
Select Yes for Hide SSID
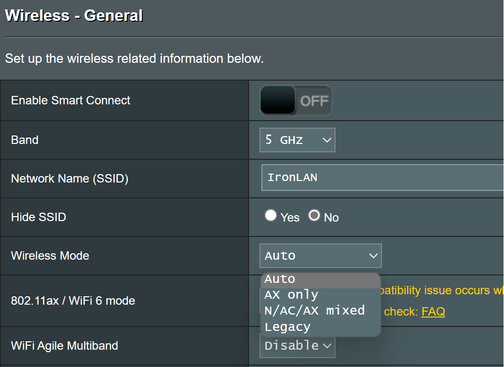point(270,216)
